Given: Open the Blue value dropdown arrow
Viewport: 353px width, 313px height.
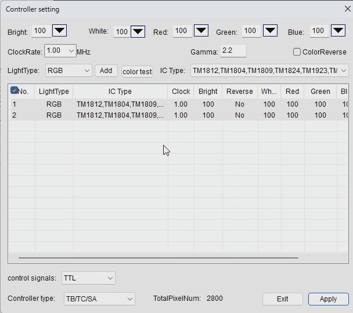Looking at the screenshot, I should point(338,31).
